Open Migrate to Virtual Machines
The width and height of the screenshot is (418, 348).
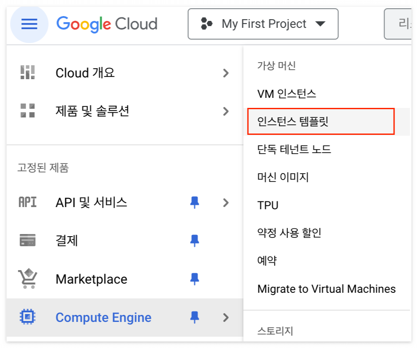327,289
